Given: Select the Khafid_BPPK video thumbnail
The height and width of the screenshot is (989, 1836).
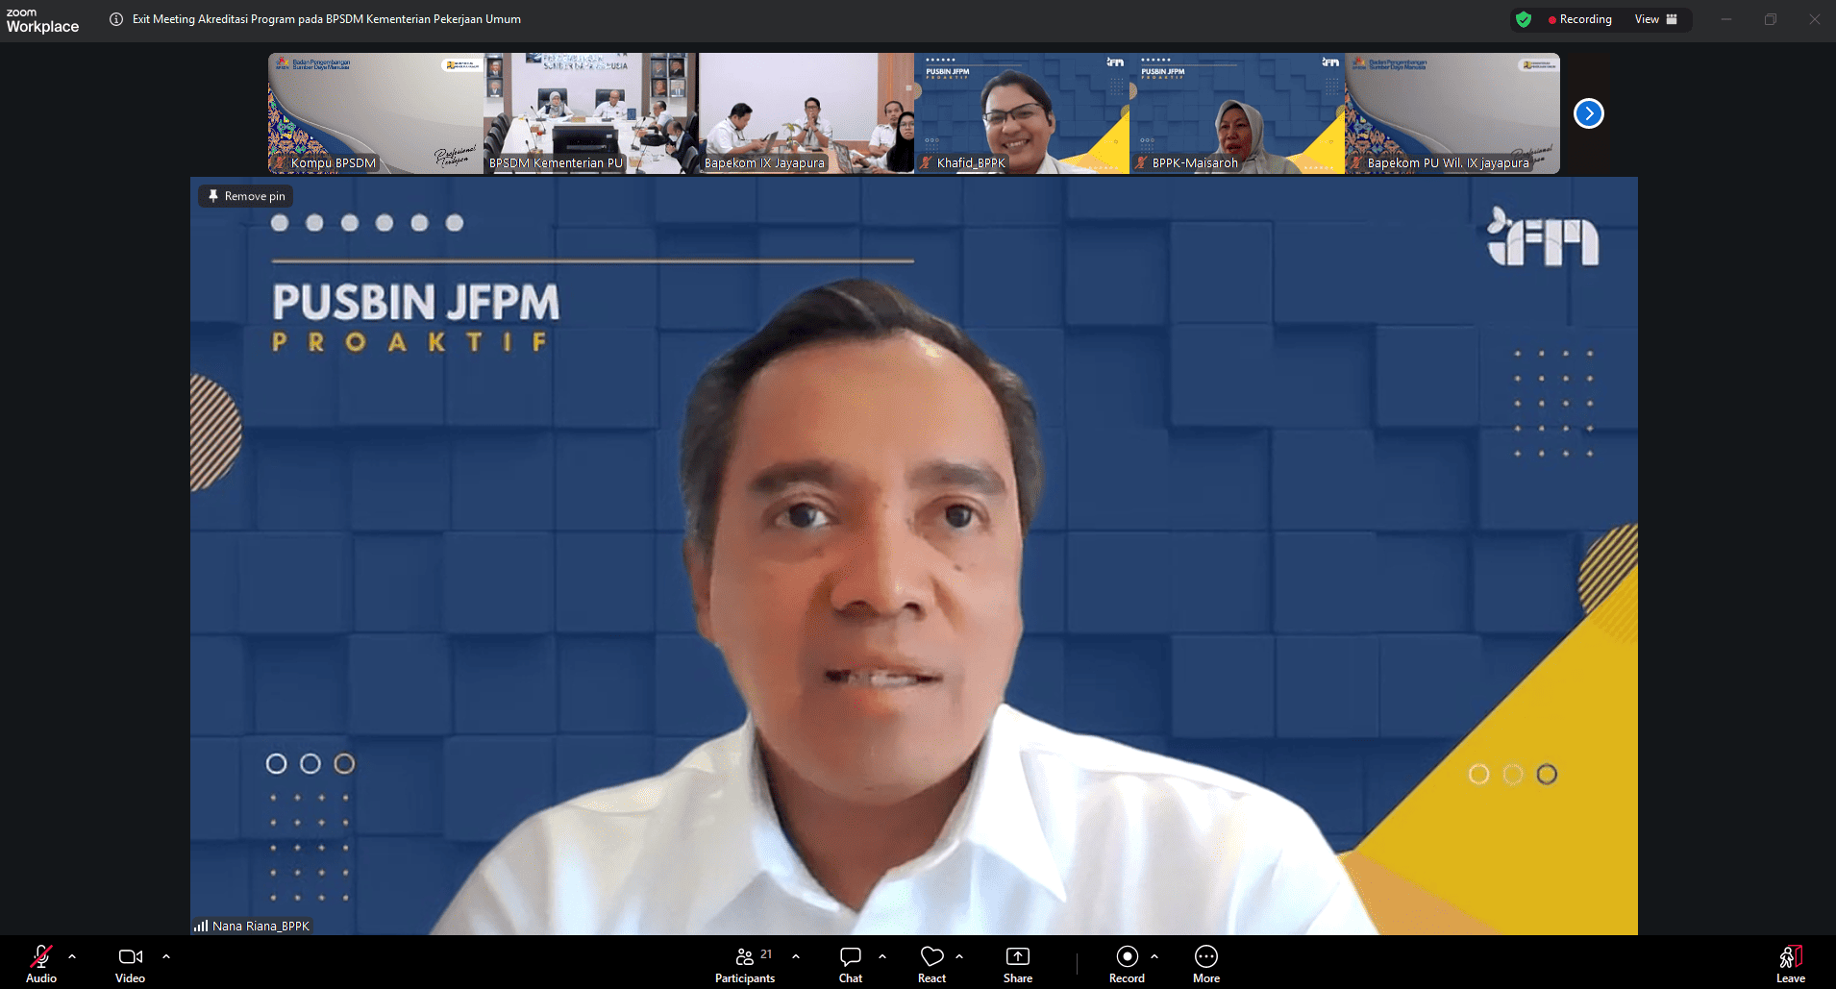Looking at the screenshot, I should 1021,113.
